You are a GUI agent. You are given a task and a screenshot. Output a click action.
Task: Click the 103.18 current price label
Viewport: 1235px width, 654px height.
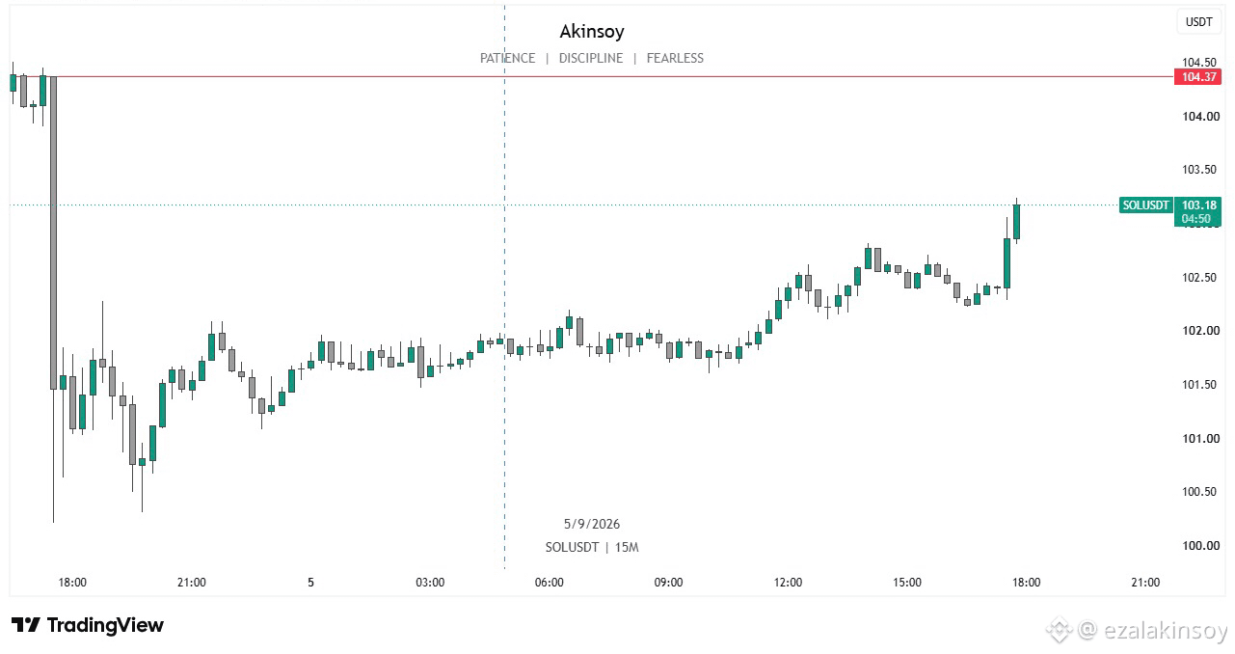pyautogui.click(x=1198, y=204)
